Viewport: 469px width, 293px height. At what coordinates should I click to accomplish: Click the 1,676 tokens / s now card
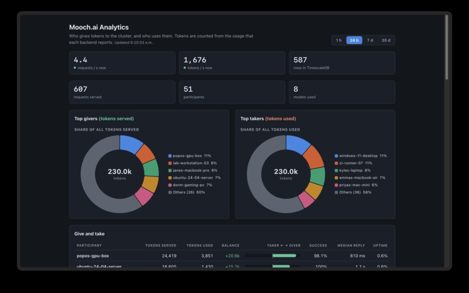(x=232, y=63)
